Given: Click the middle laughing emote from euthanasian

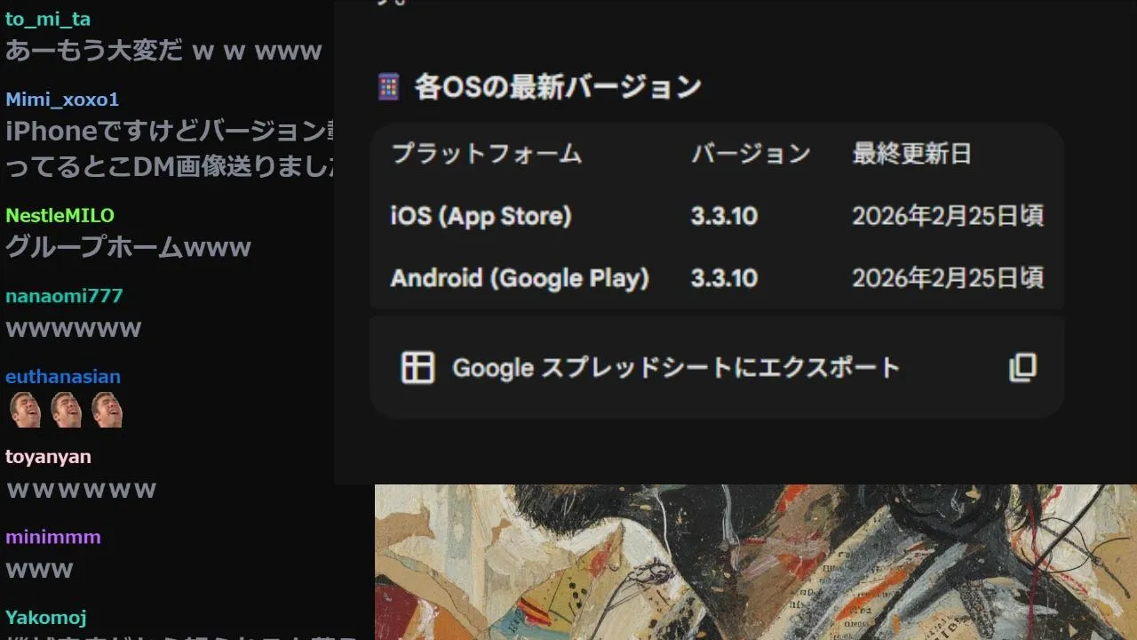Looking at the screenshot, I should click(65, 410).
